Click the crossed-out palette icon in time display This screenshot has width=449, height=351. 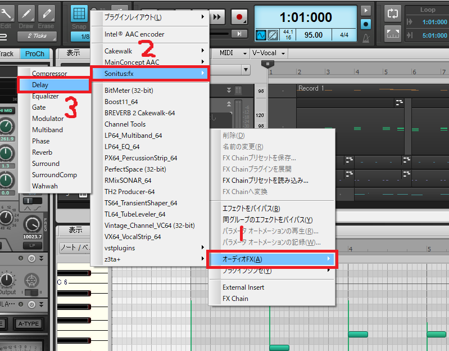click(273, 35)
